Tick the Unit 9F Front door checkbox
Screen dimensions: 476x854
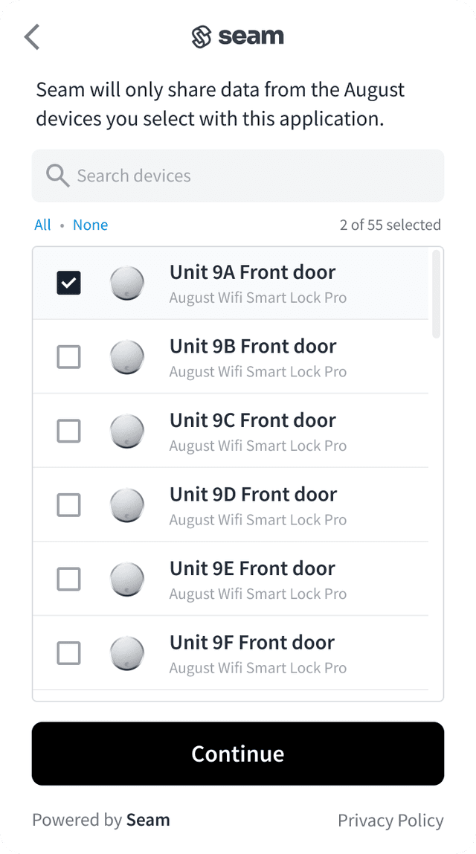[68, 653]
